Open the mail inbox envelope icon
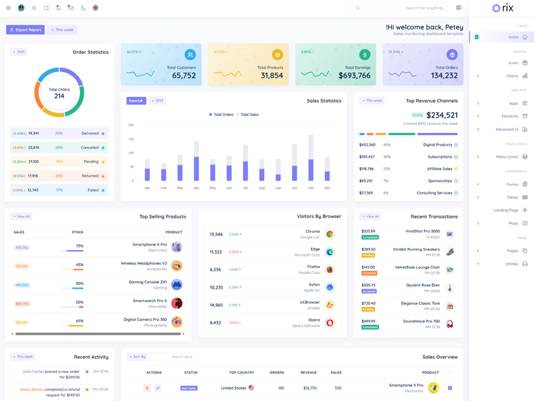 (71, 8)
